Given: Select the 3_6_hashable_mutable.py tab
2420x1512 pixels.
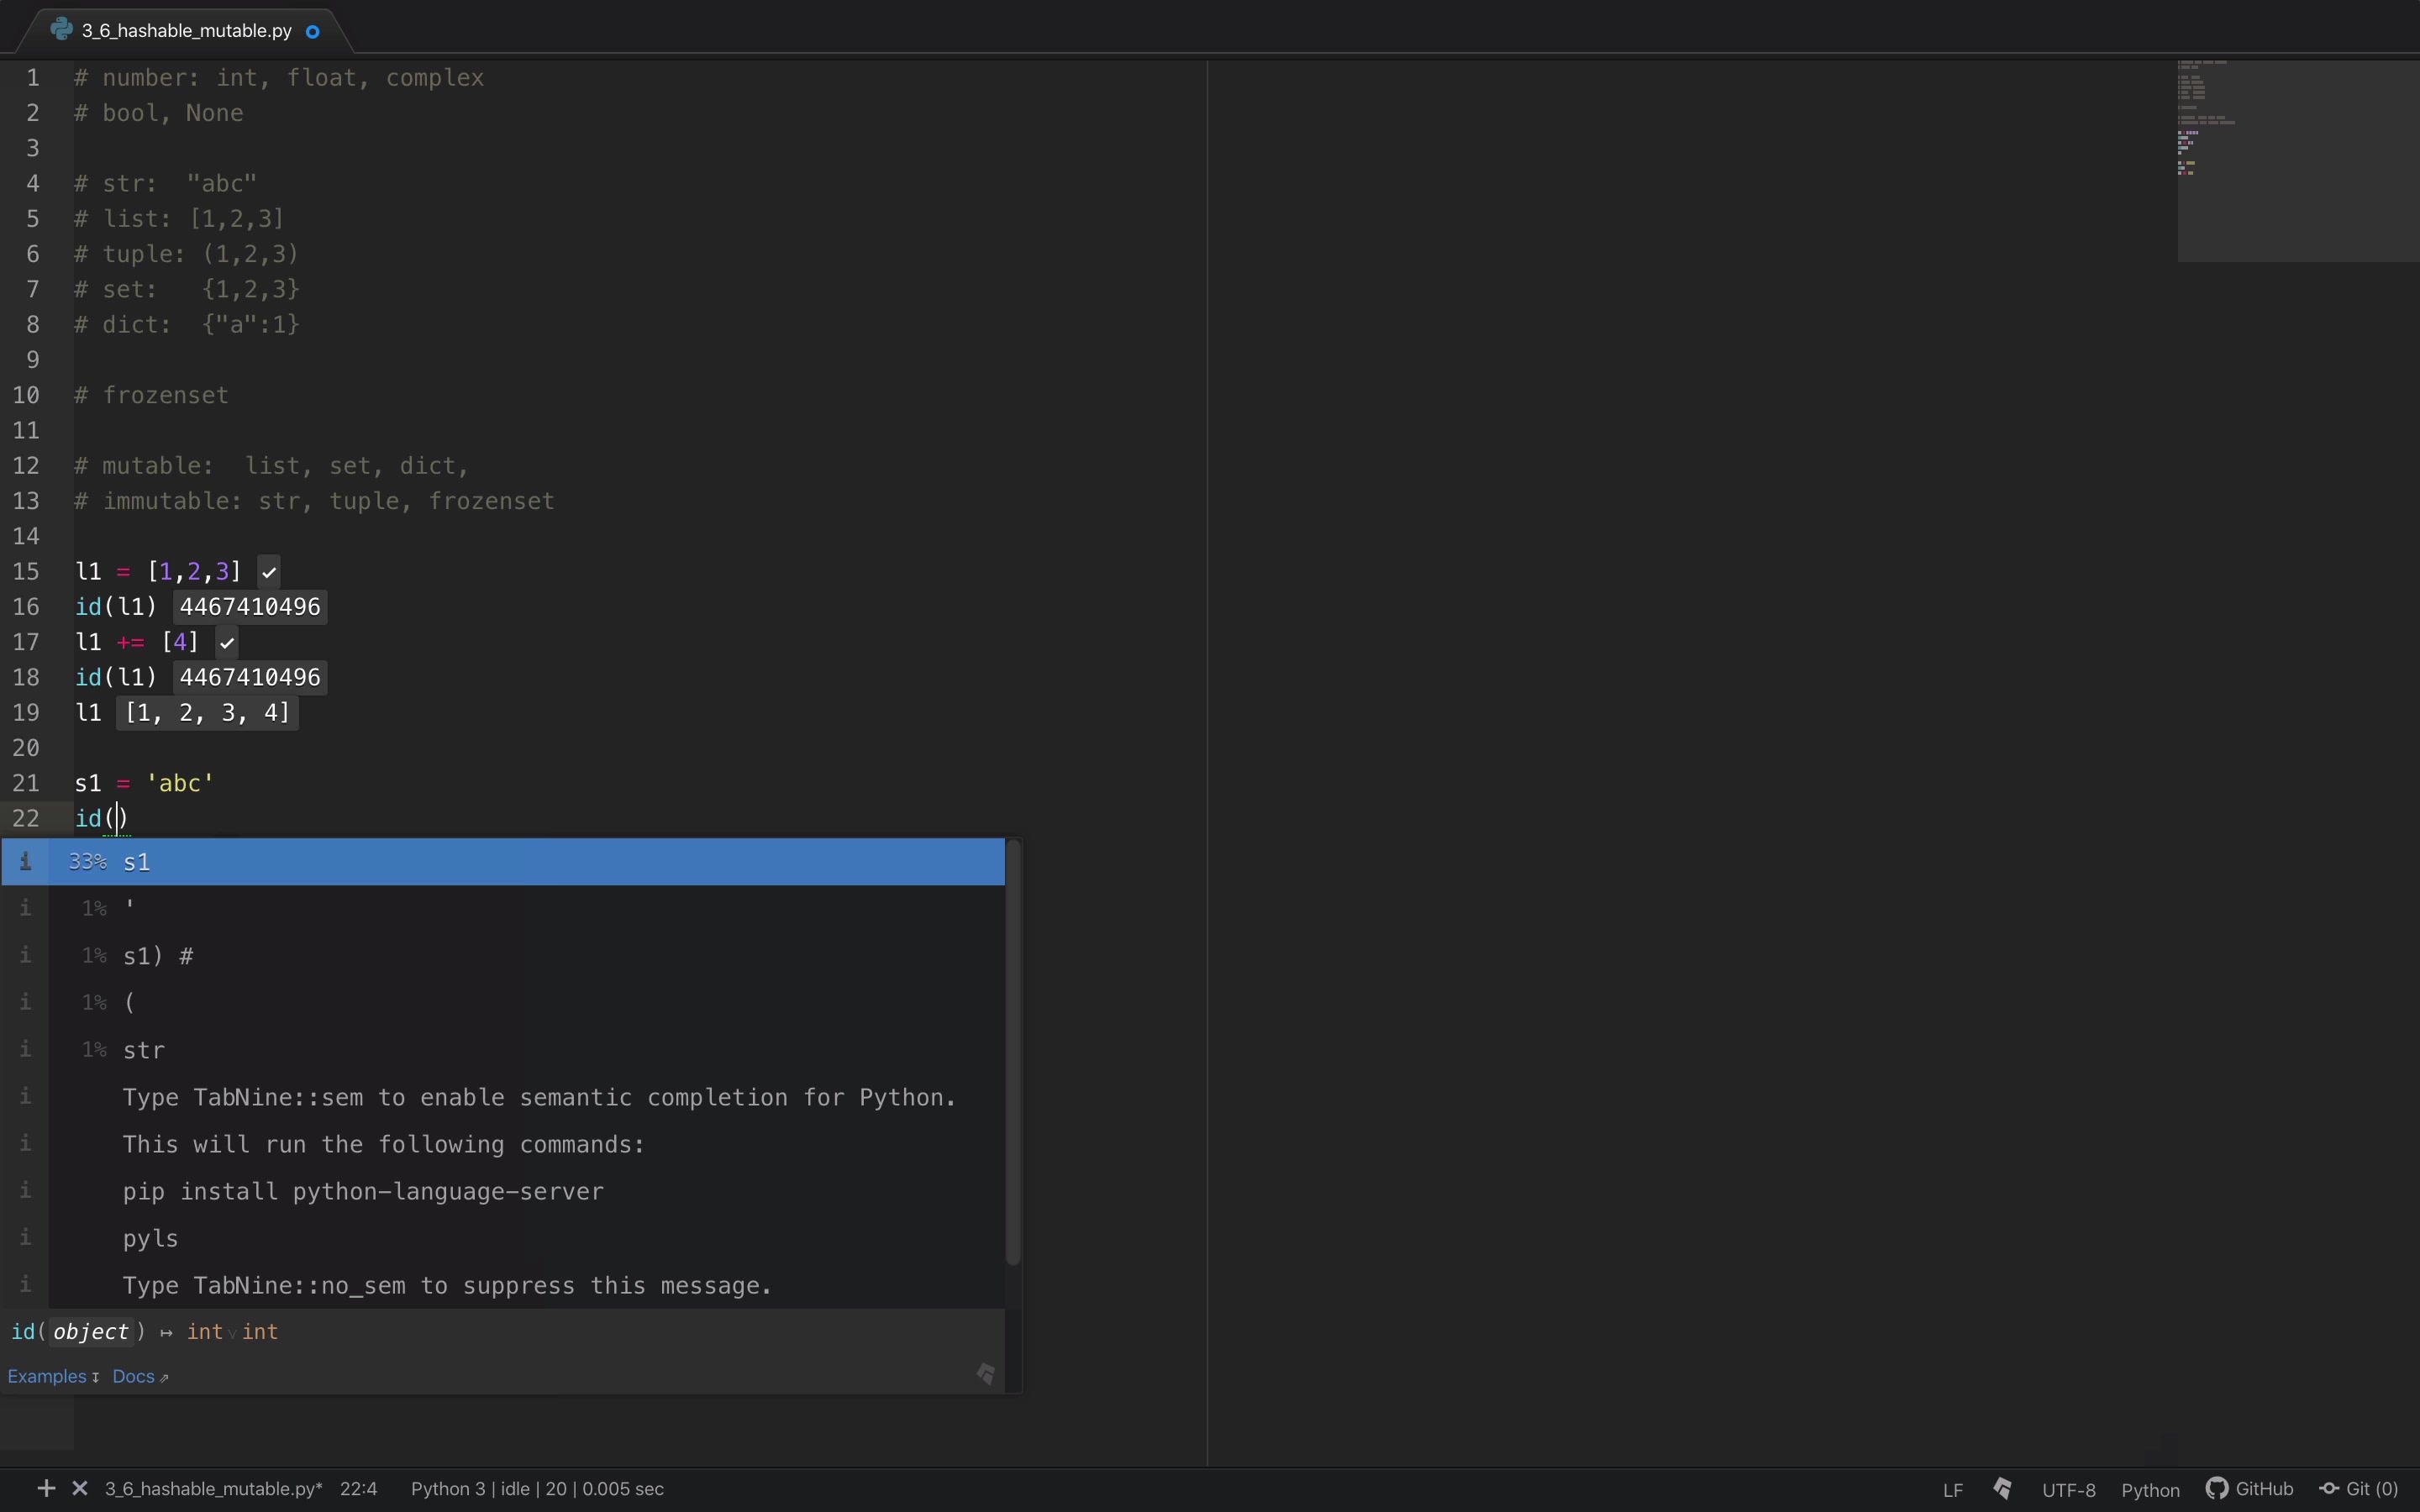Looking at the screenshot, I should click(x=185, y=29).
